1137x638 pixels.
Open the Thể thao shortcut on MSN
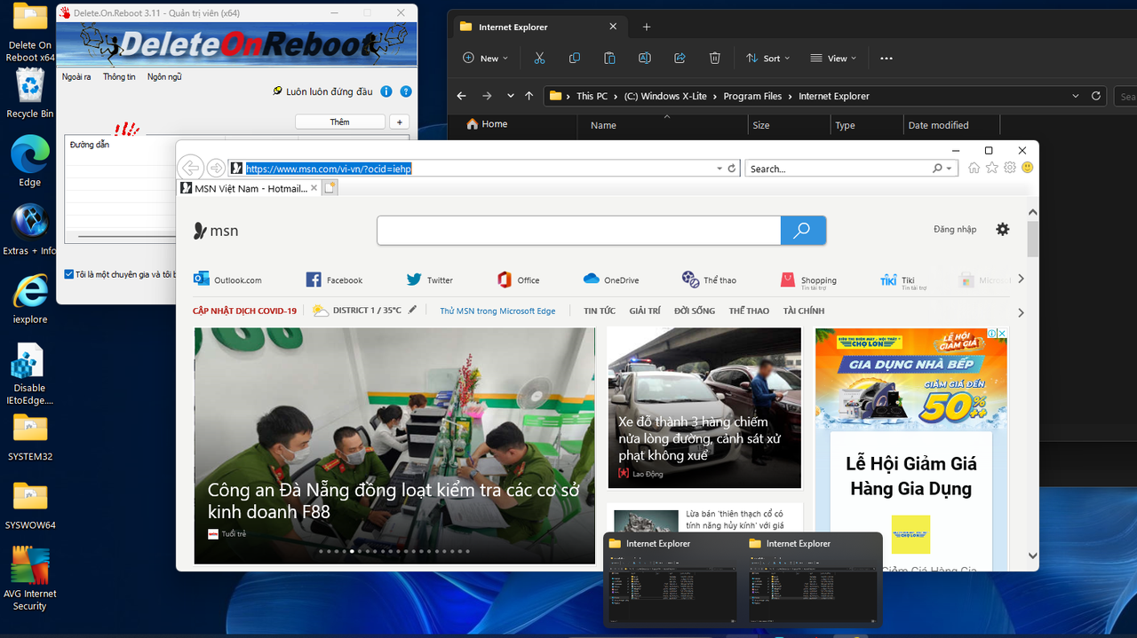[x=709, y=280]
